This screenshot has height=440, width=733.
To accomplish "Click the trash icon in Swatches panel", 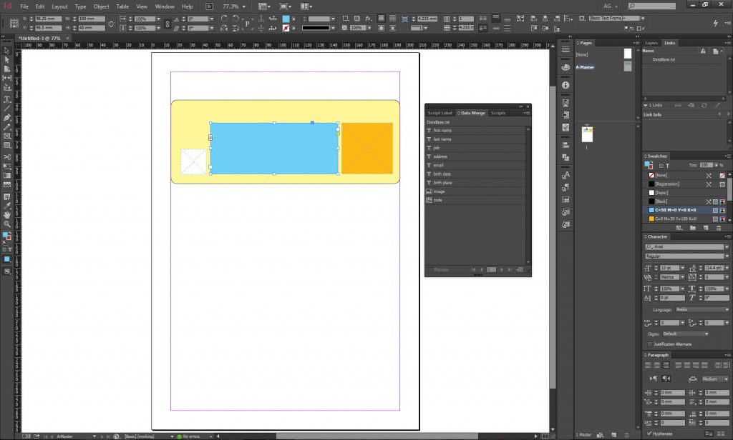I will pos(718,227).
